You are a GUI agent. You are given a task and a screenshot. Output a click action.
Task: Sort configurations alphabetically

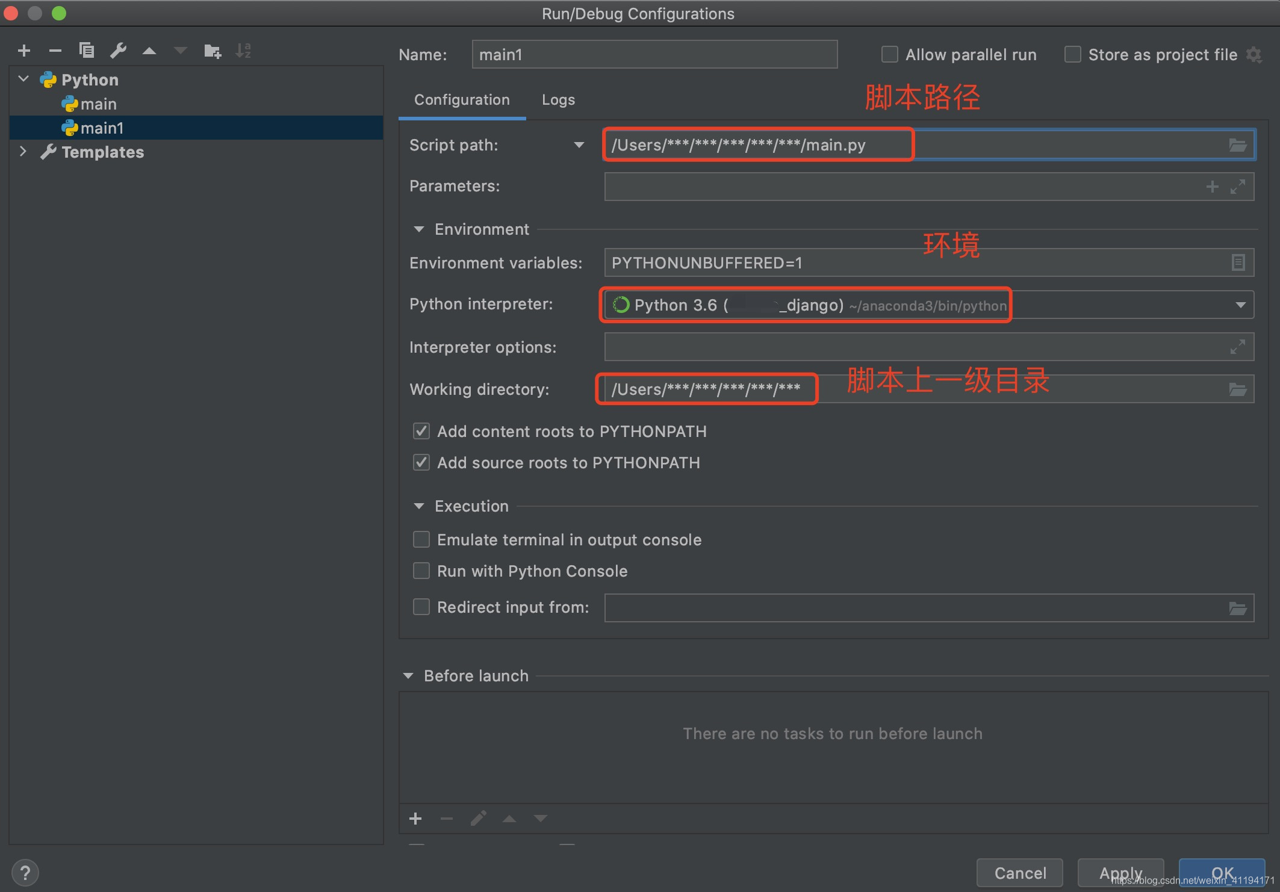243,50
